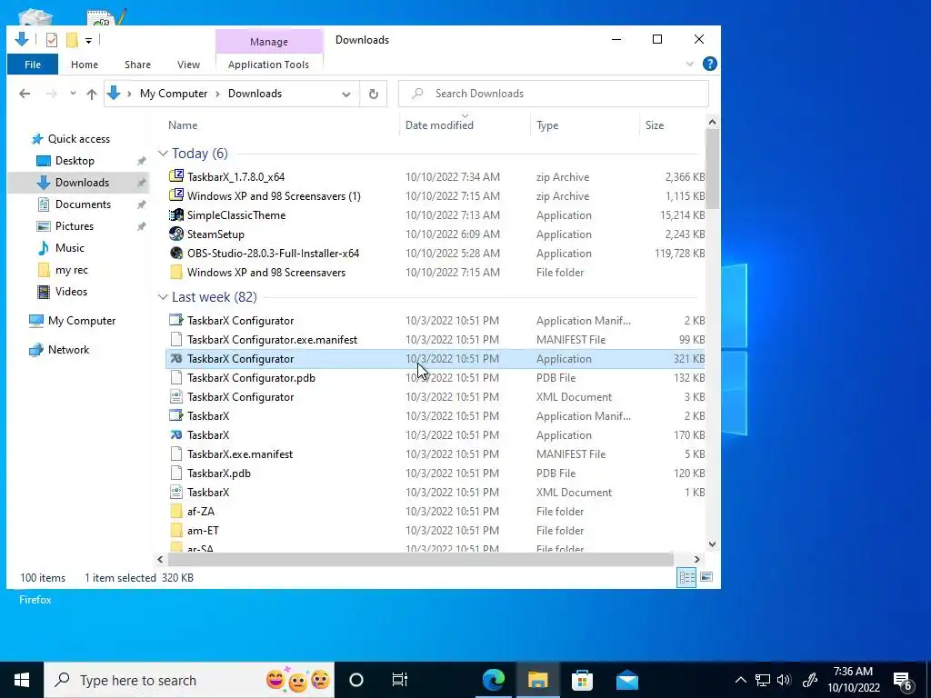Click horizontal scrollbar right arrow
931x698 pixels.
696,559
